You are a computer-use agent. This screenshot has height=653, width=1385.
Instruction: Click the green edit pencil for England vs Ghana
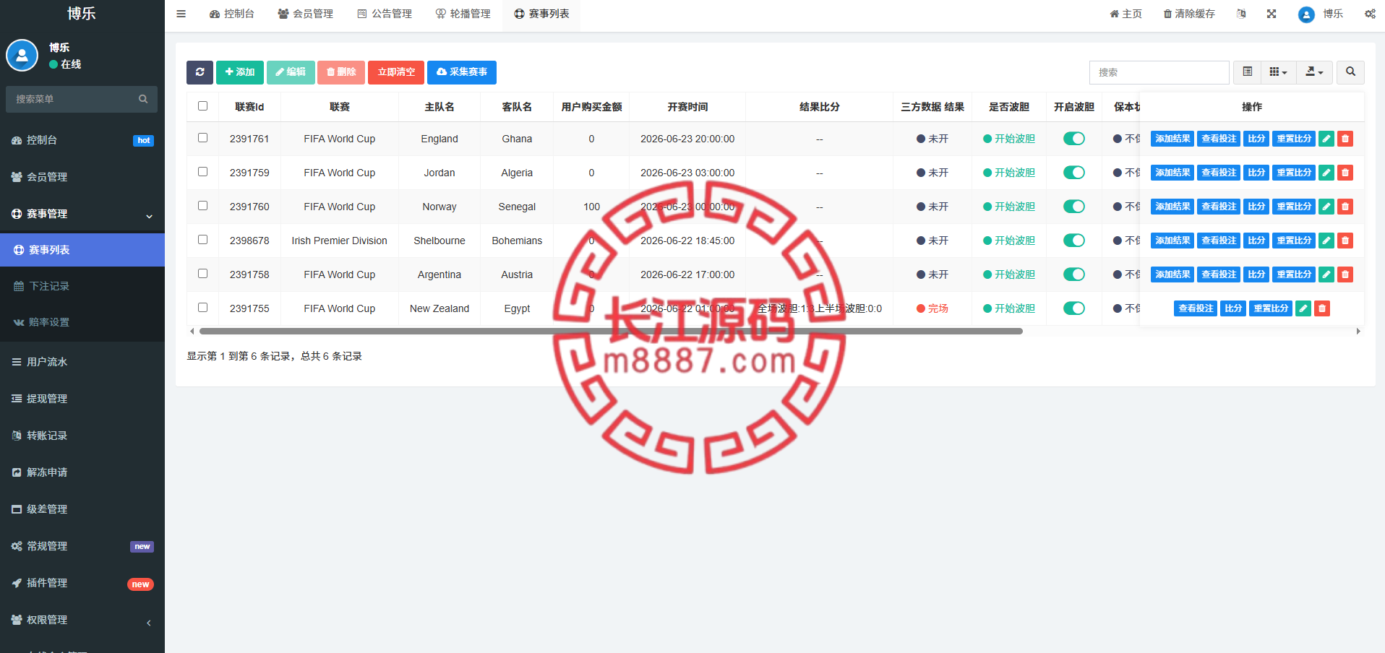click(x=1326, y=139)
